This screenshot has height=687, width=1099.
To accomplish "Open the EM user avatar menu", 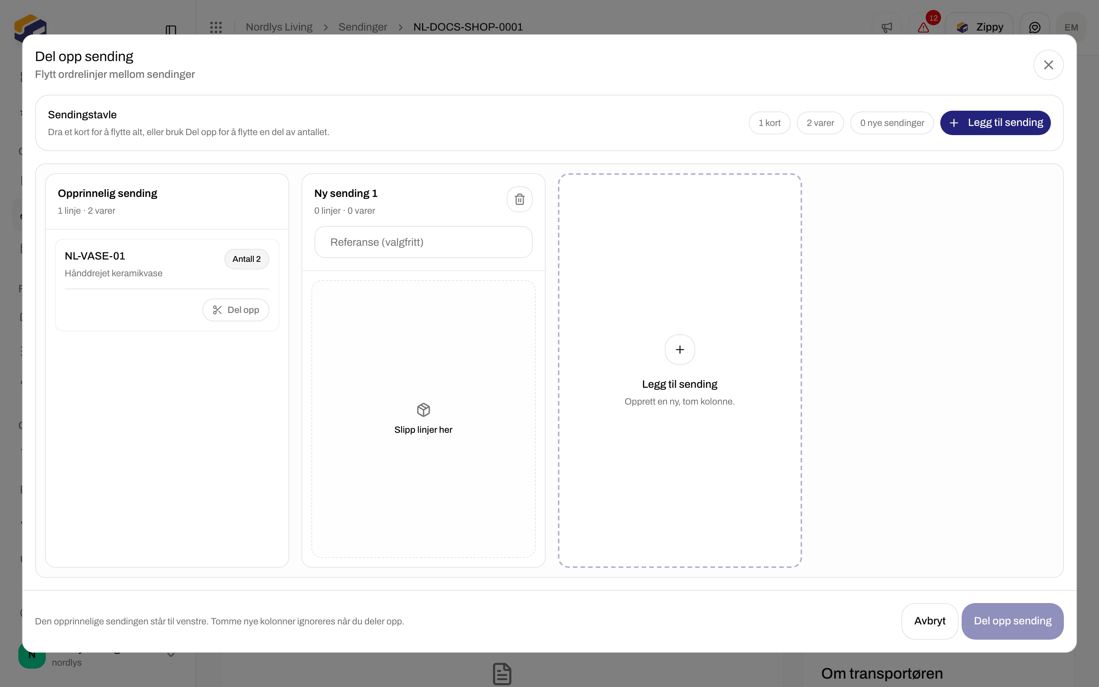I will [x=1071, y=28].
